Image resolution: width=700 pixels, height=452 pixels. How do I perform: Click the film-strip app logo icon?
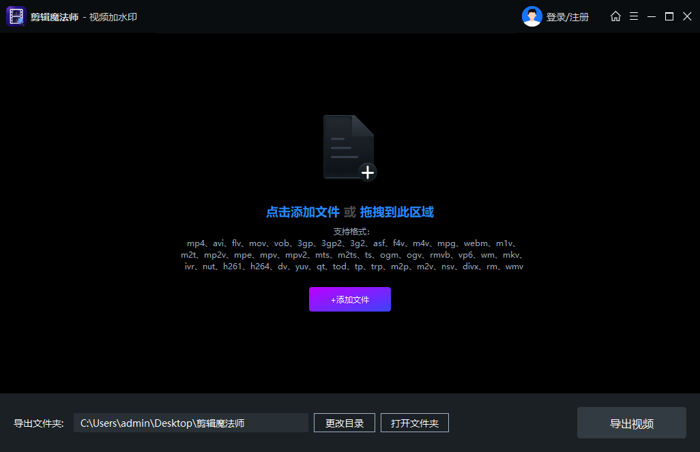tap(16, 16)
